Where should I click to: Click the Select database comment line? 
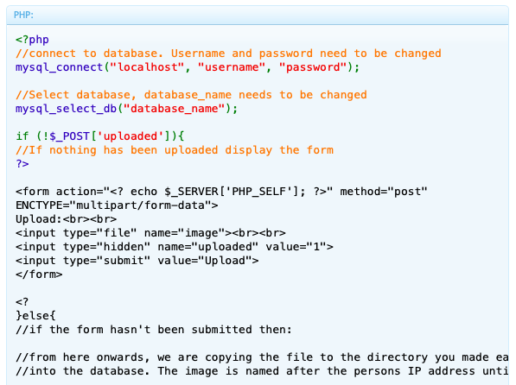coord(191,95)
